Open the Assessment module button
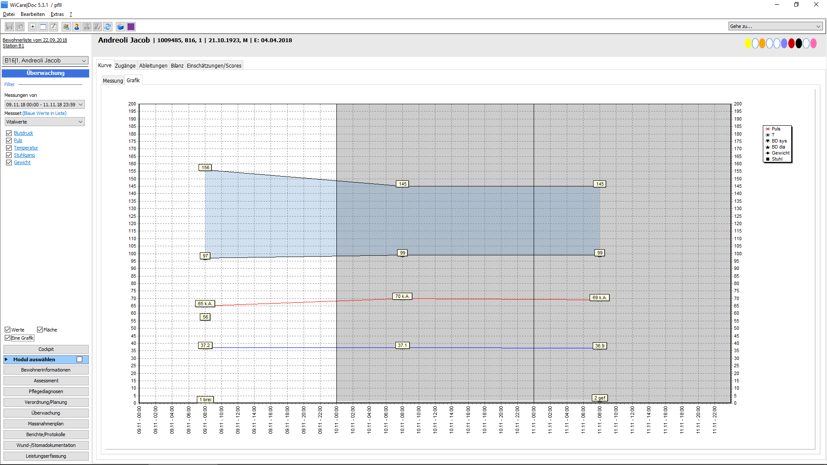Screen dimensions: 827x465 (x=46, y=381)
